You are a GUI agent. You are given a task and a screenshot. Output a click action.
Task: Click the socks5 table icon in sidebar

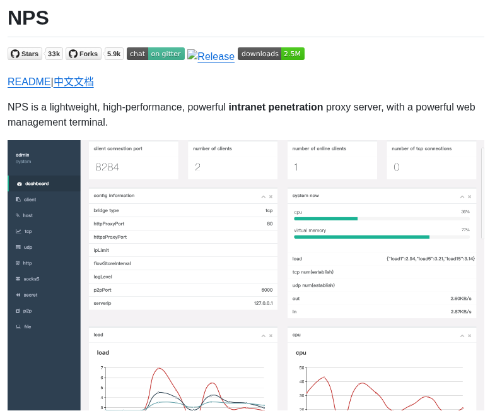[18, 279]
